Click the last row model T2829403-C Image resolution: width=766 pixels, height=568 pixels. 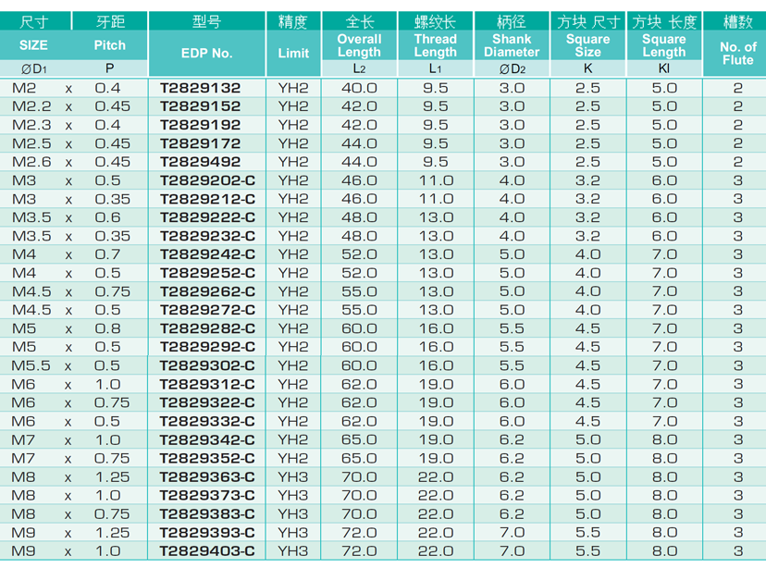pyautogui.click(x=207, y=550)
